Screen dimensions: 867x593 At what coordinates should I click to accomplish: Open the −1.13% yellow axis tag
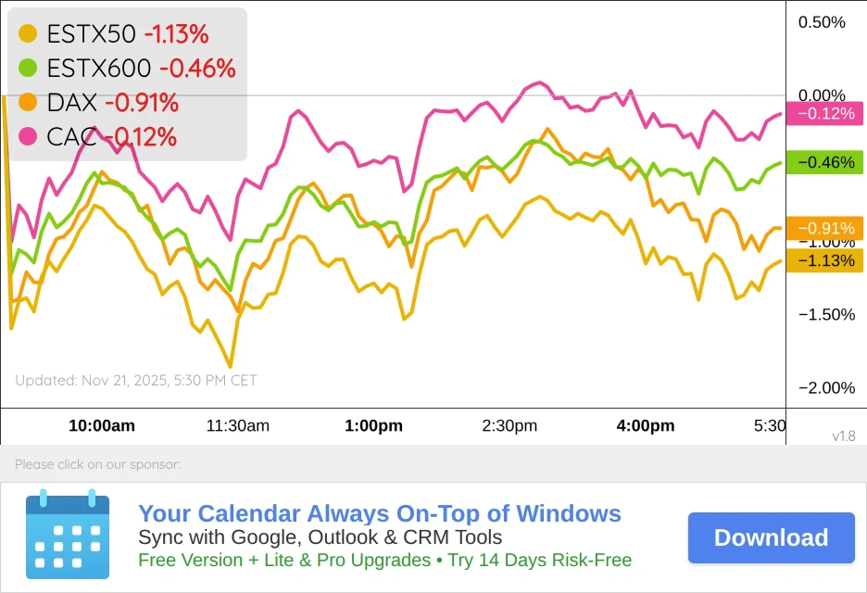(x=824, y=261)
